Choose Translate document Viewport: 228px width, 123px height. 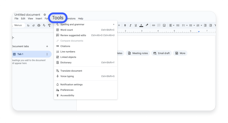click(x=85, y=71)
